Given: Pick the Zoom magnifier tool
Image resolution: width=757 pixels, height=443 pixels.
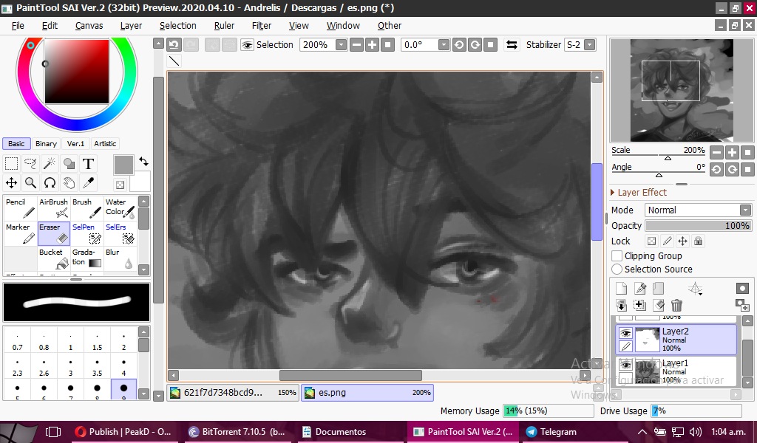Looking at the screenshot, I should (30, 183).
